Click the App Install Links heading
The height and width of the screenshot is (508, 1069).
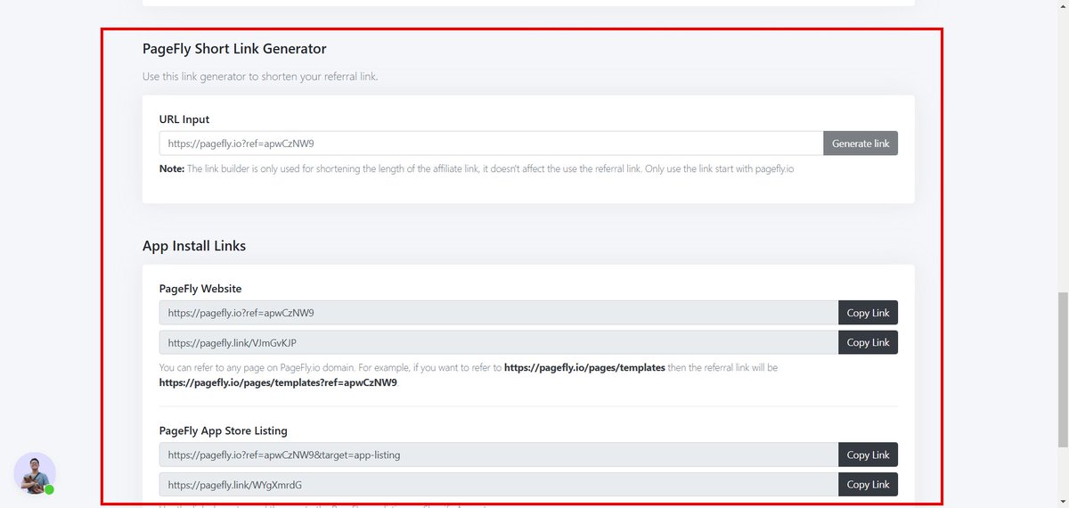click(x=194, y=246)
